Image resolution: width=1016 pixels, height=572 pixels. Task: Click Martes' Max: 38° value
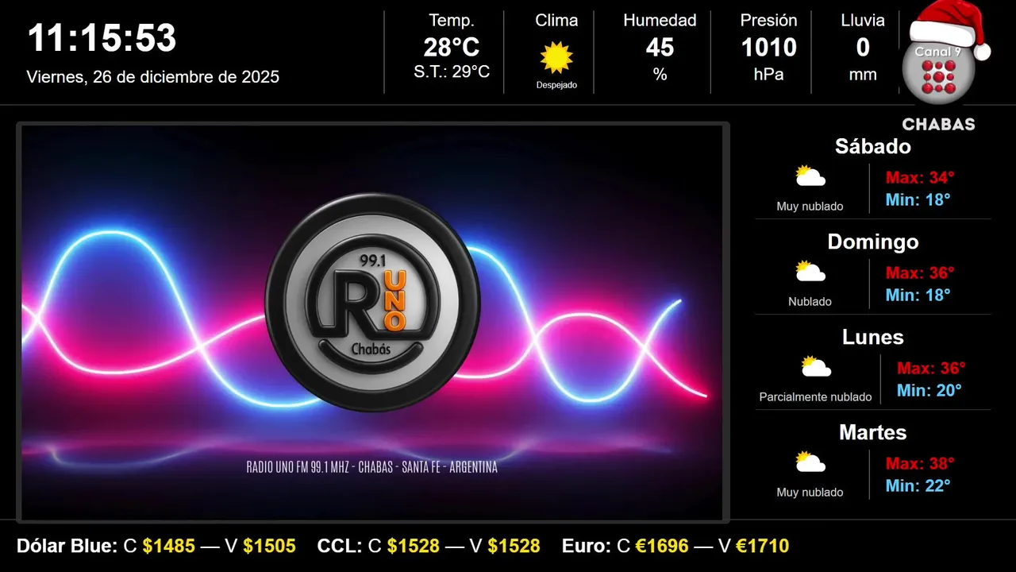tap(920, 463)
